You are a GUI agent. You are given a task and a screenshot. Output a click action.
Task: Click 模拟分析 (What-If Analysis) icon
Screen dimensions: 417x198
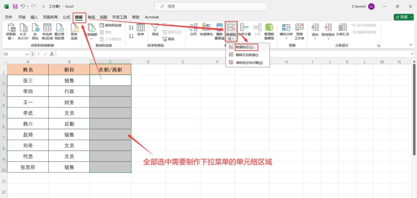pos(286,27)
